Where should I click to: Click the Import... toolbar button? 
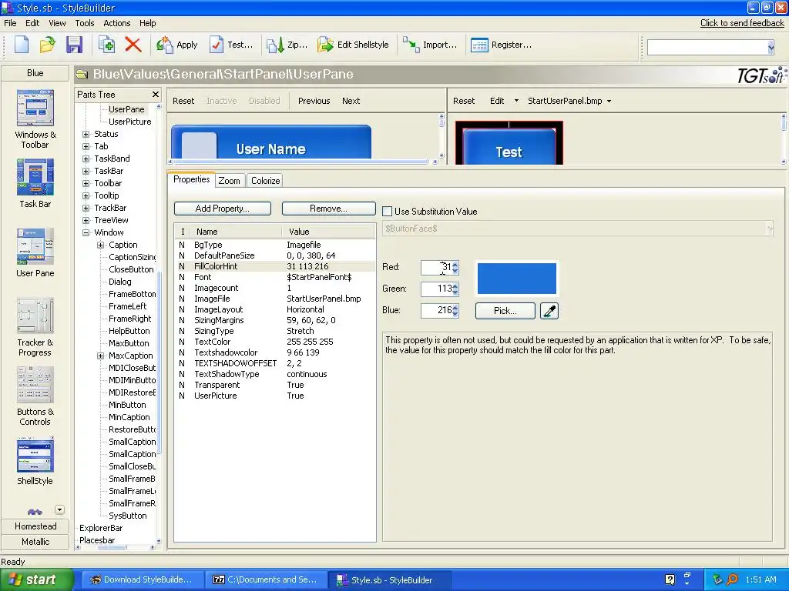(x=430, y=45)
